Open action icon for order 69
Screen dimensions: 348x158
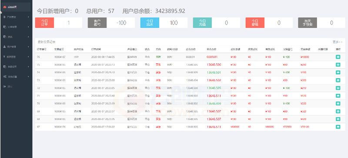coord(338,111)
